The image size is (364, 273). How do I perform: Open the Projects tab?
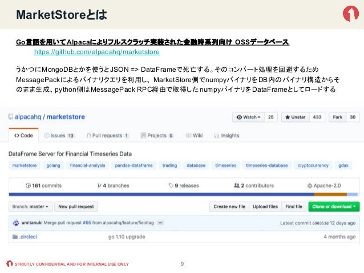tap(157, 136)
